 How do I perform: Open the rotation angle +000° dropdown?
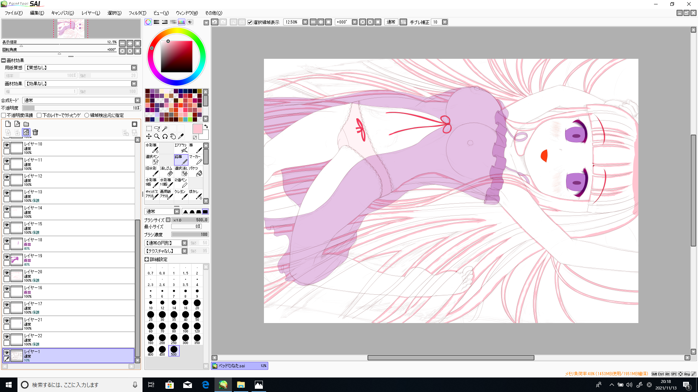coord(354,22)
